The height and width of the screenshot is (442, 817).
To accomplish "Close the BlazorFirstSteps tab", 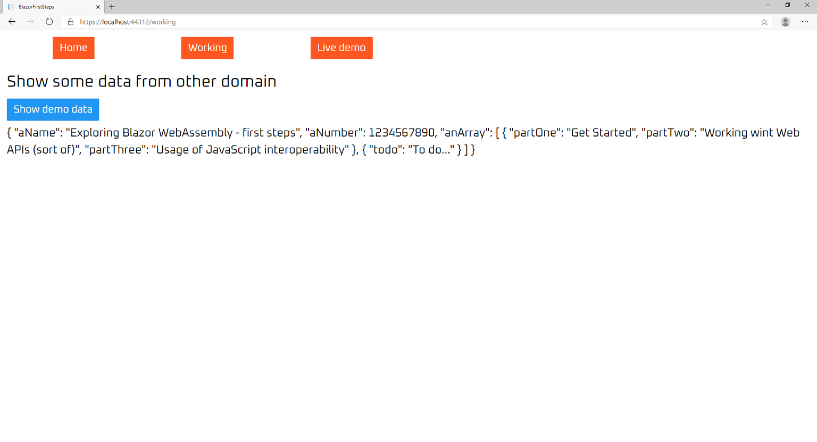I will (98, 7).
